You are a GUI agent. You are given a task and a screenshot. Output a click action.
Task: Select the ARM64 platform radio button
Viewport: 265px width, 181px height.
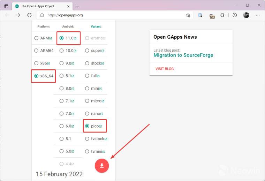pyautogui.click(x=36, y=51)
